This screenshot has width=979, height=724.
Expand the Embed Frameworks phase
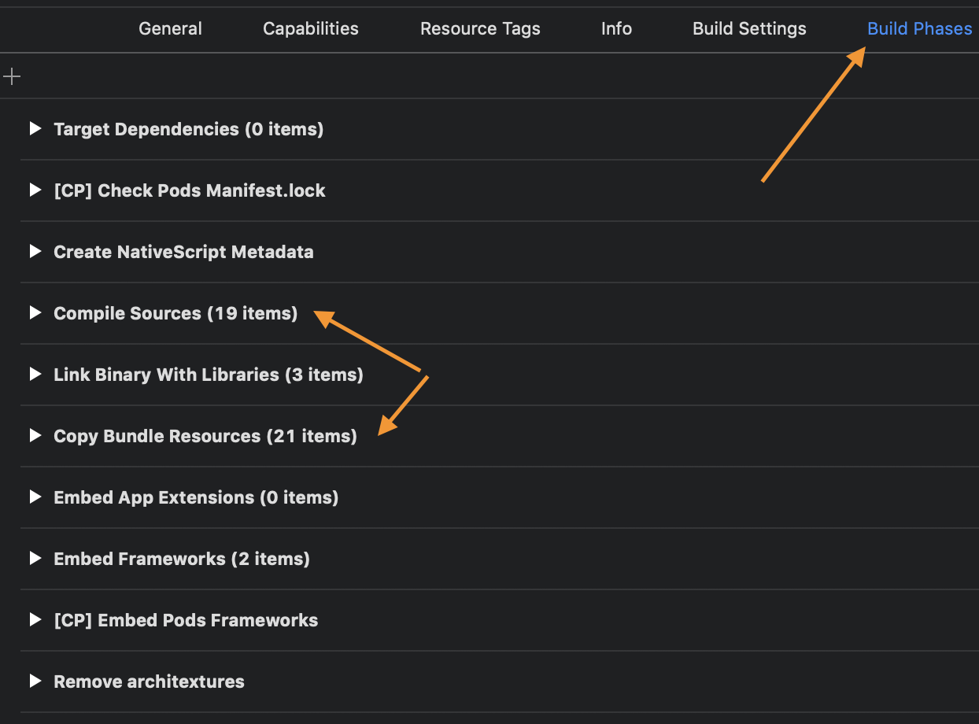click(35, 558)
